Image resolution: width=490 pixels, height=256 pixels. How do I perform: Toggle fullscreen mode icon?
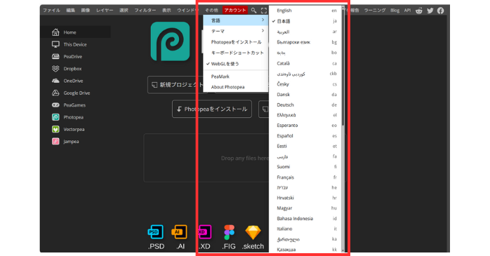click(x=264, y=11)
